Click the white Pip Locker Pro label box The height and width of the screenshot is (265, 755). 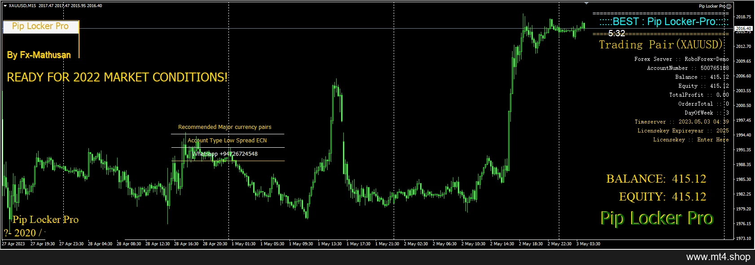41,26
